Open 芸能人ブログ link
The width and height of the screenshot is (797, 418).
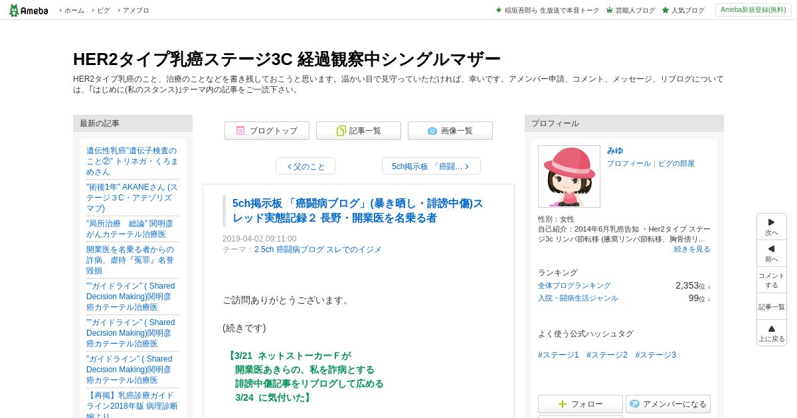coord(635,11)
